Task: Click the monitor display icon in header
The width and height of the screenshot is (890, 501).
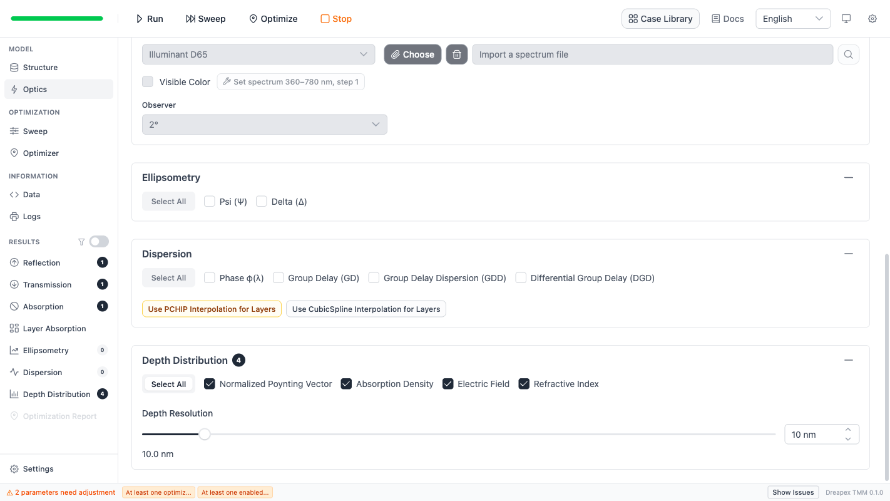Action: pyautogui.click(x=846, y=19)
